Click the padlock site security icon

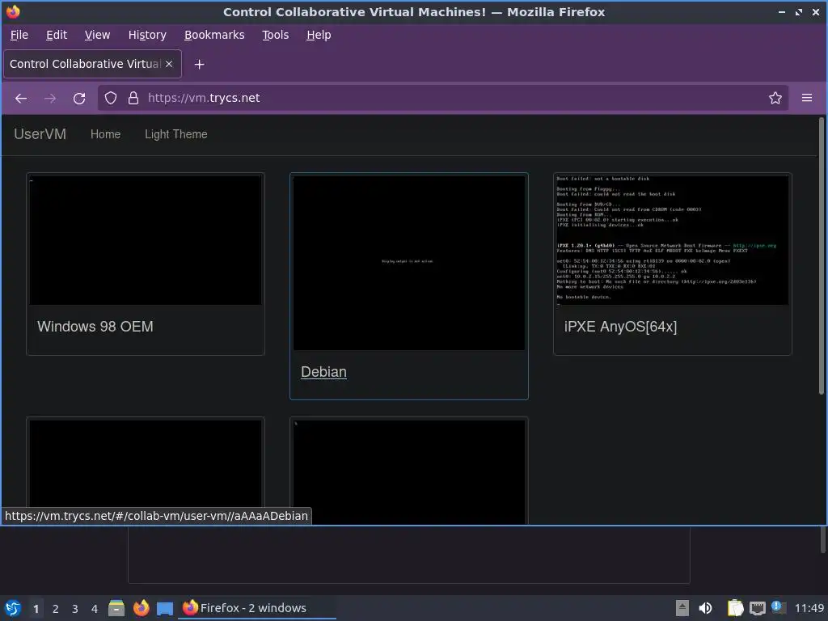coord(133,98)
